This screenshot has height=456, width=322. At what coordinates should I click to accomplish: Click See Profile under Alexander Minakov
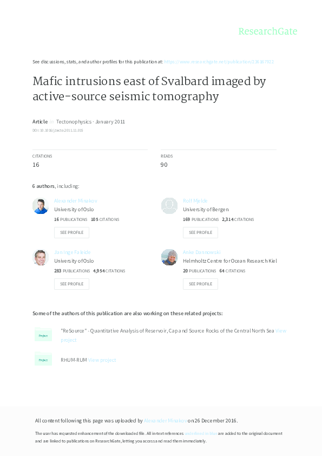pos(71,232)
